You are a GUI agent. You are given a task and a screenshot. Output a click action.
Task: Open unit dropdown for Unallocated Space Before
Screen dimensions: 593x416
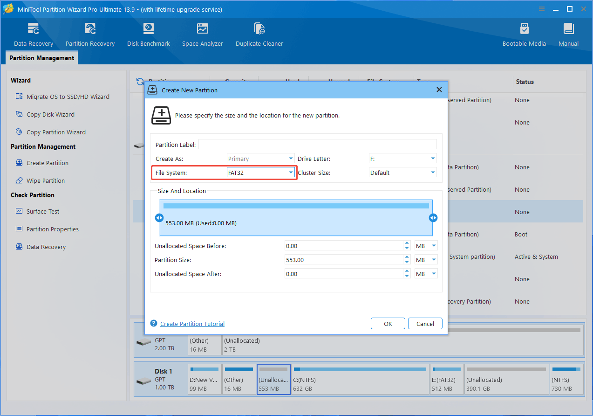coord(426,246)
